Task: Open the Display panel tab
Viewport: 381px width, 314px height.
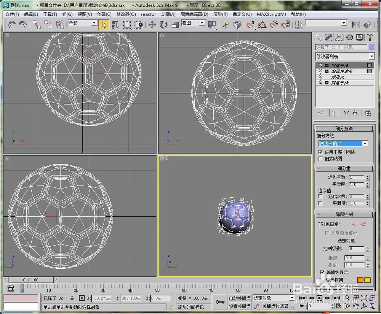Action: click(x=360, y=38)
